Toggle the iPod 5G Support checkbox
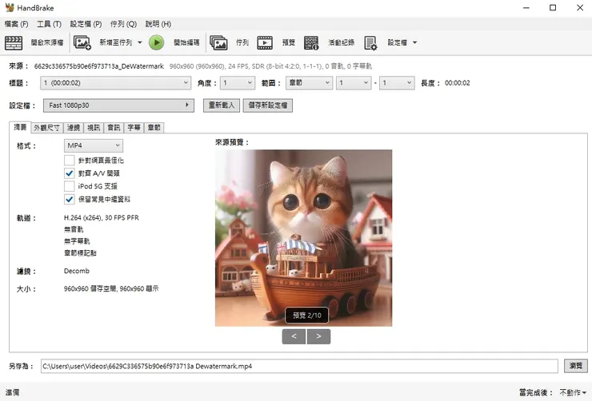 click(69, 186)
